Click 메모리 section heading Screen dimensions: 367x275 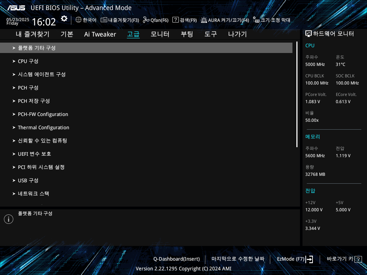coord(313,136)
